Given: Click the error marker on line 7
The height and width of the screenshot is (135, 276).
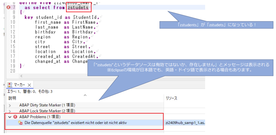Looking at the screenshot, I should 8,7.
